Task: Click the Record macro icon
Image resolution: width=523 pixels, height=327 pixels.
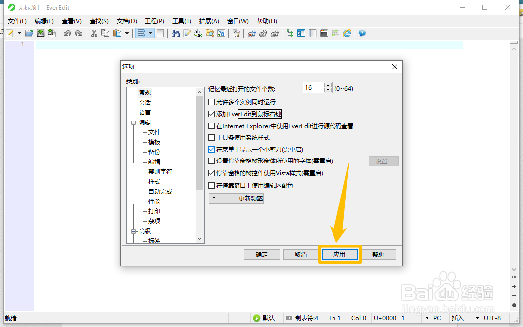Action: click(x=252, y=33)
